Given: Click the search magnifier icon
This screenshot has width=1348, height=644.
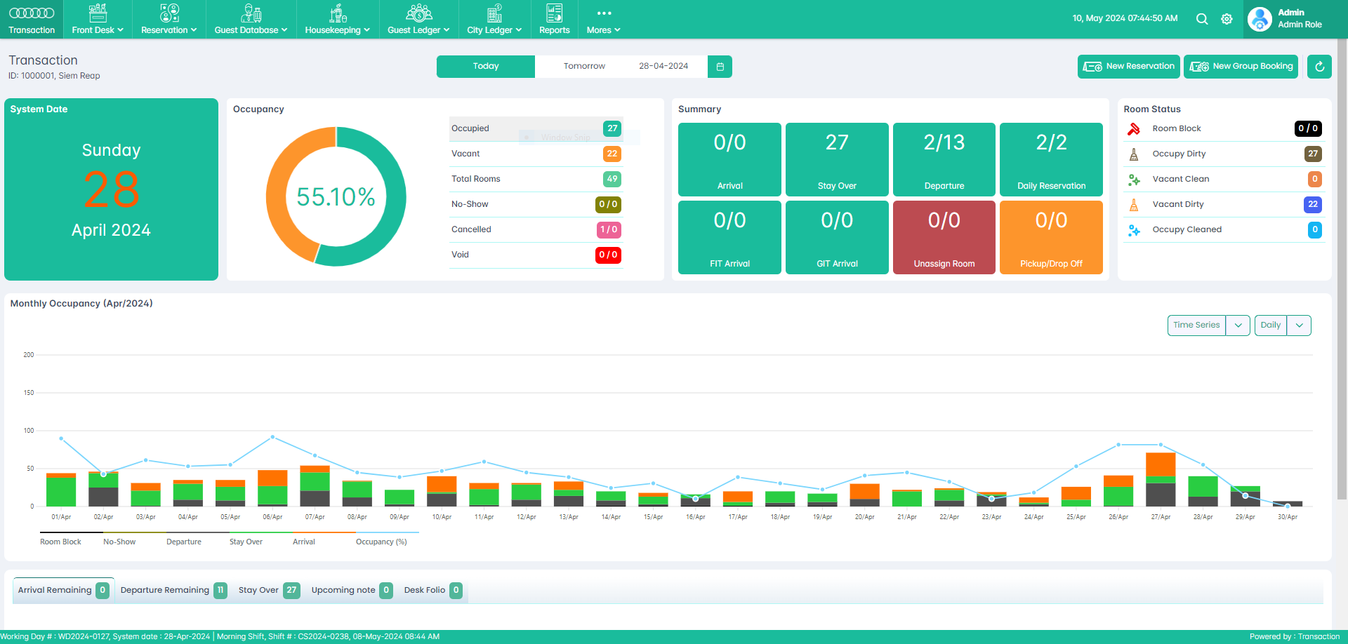Looking at the screenshot, I should 1202,19.
